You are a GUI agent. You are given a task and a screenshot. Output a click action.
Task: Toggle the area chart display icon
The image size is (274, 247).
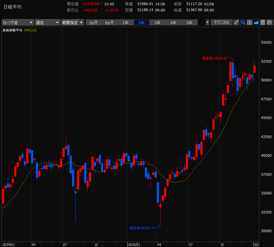(256, 22)
